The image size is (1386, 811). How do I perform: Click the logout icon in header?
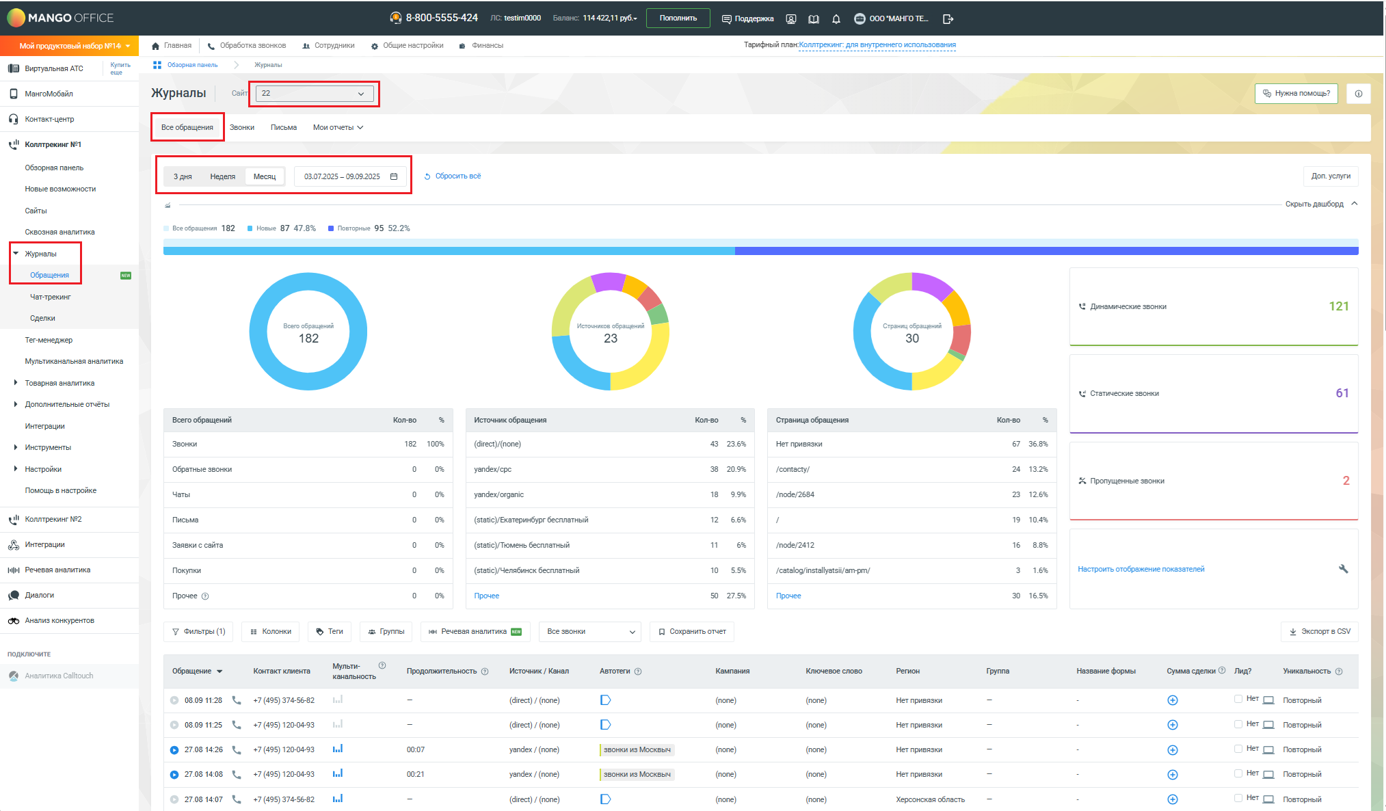[x=948, y=19]
